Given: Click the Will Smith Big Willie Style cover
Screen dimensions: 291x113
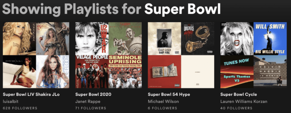Looking at the screenshot, I should click(270, 39).
